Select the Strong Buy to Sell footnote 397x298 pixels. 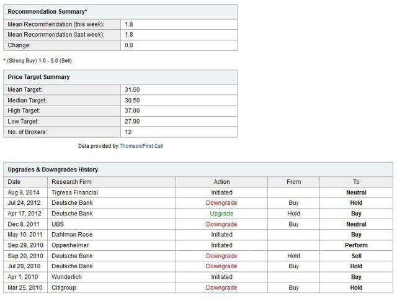pos(37,61)
